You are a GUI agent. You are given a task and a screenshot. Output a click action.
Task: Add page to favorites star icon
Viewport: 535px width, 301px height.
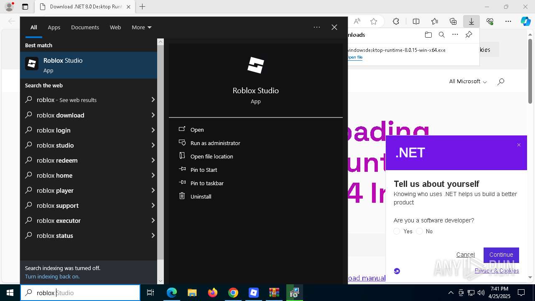click(374, 21)
